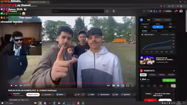Open SemiAbi7 channel avatar
187x105 pixels.
click(x=11, y=94)
